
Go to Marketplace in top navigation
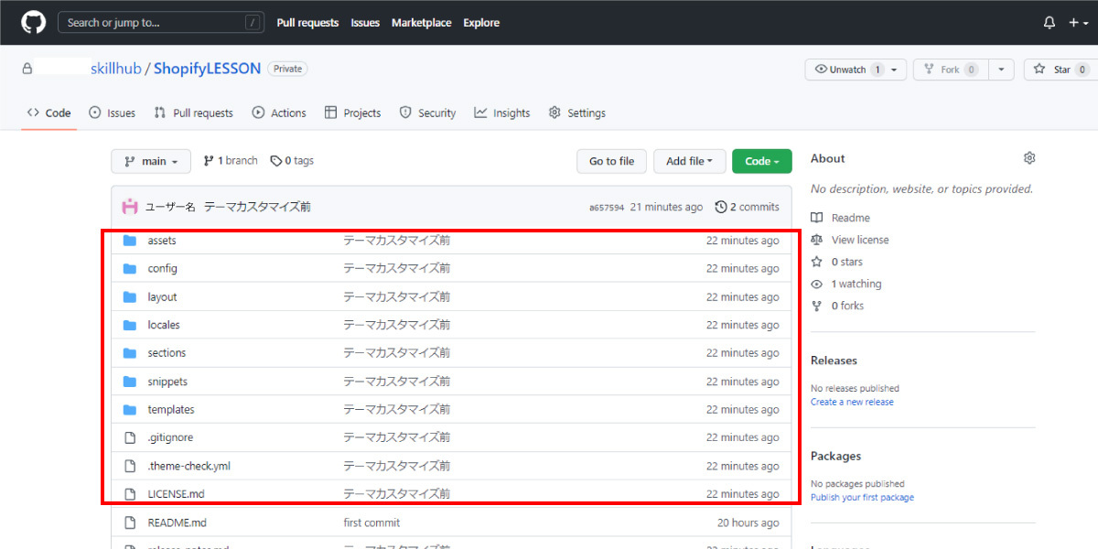point(421,23)
